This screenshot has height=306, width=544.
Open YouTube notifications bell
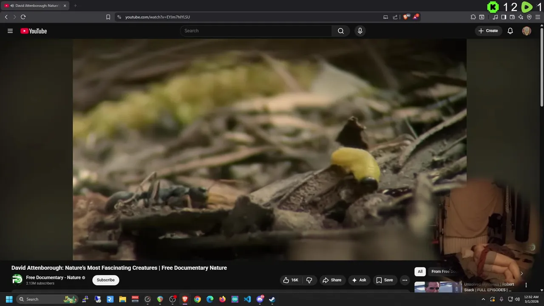click(x=510, y=31)
